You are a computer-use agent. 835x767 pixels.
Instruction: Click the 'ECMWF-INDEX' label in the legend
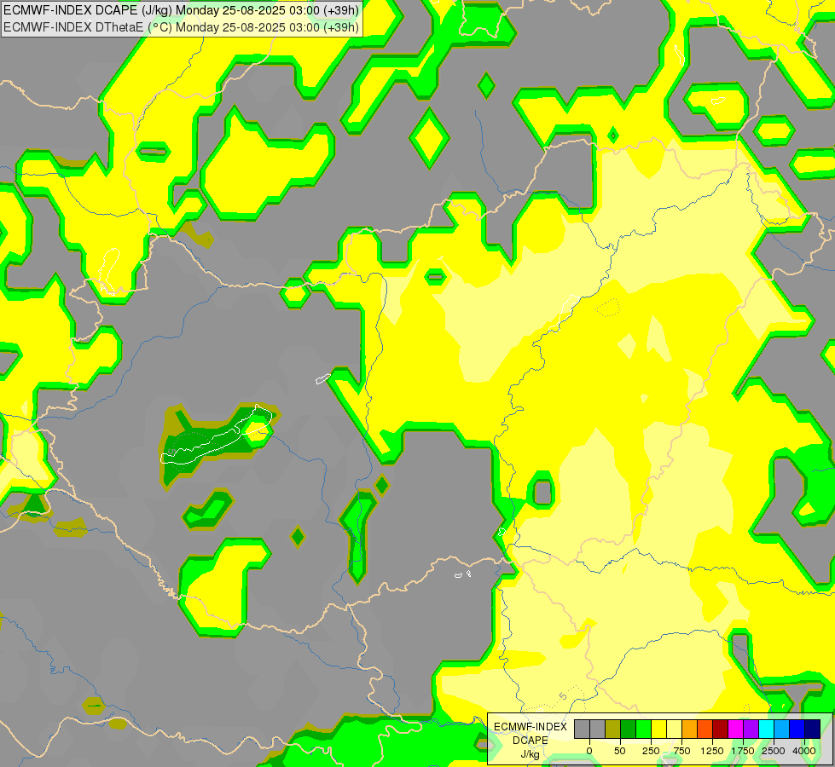pos(531,727)
